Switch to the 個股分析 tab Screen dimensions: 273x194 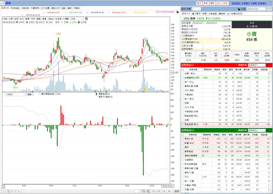point(55,8)
